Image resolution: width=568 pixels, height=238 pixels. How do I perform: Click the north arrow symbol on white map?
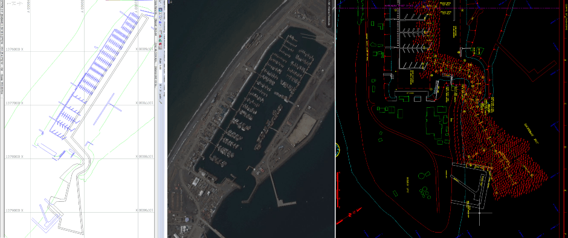pyautogui.click(x=15, y=4)
